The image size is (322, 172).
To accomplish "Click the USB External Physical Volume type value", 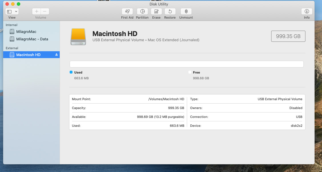I will 280,99.
